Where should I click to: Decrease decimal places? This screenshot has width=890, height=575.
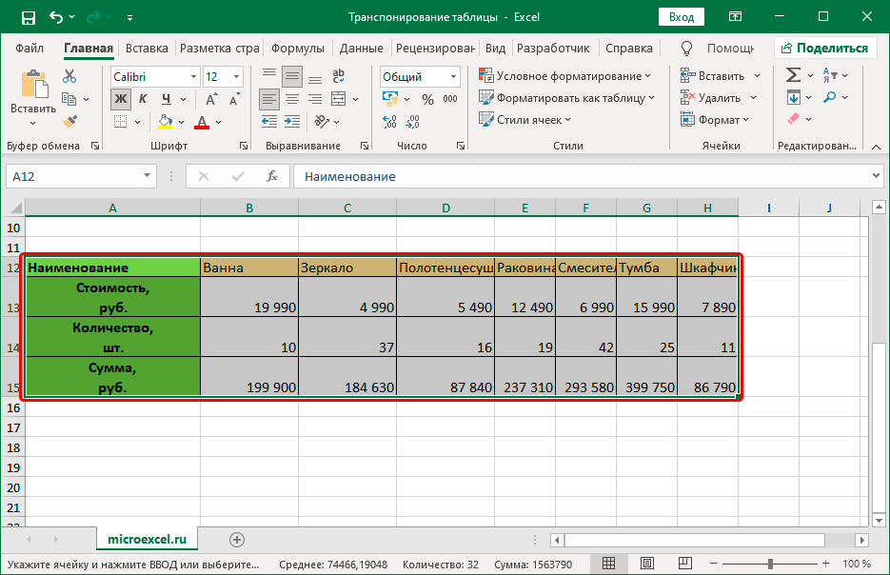(x=413, y=122)
